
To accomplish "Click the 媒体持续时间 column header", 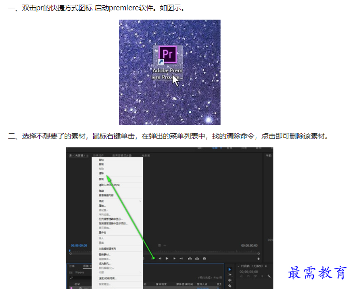I will coord(184,284).
